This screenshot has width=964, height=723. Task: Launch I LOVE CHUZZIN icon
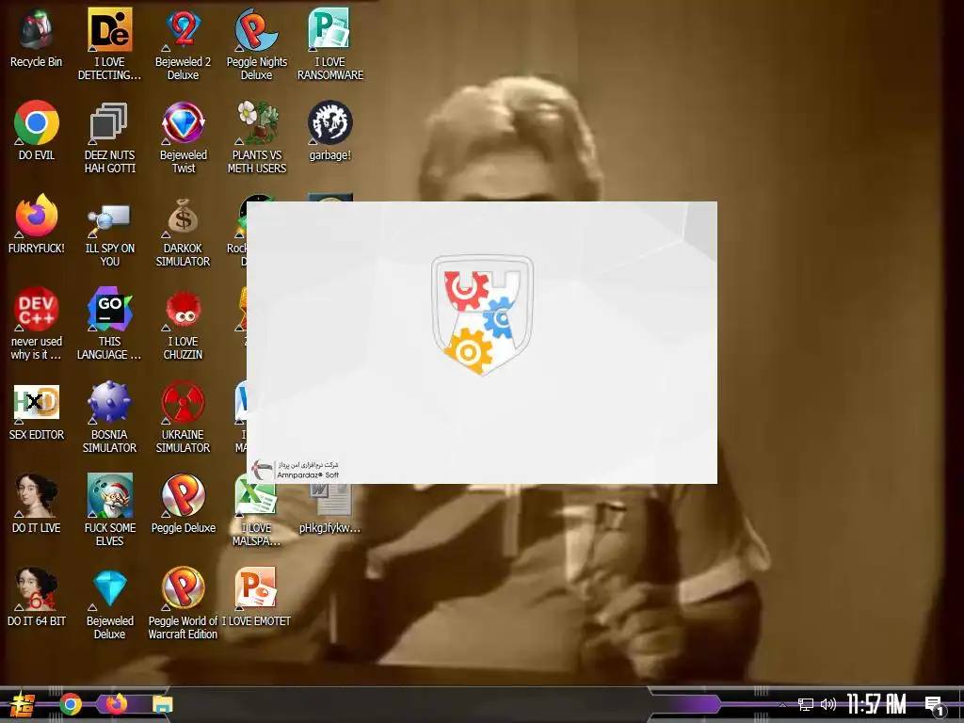(x=184, y=311)
